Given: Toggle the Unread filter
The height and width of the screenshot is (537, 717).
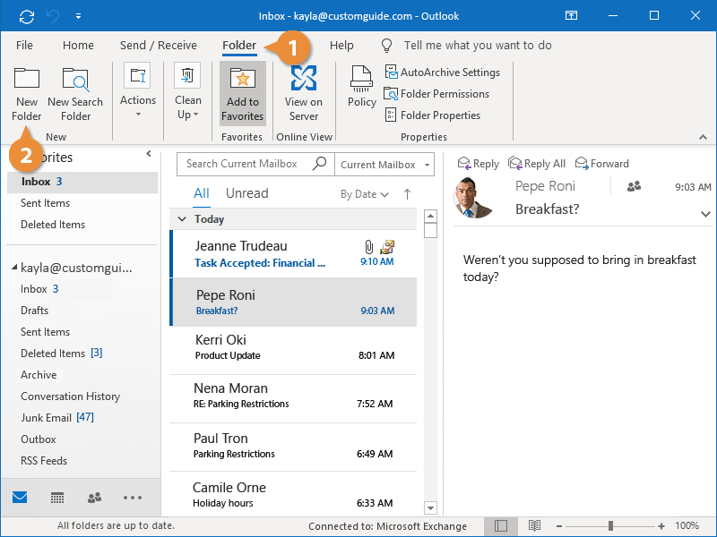Looking at the screenshot, I should click(x=246, y=193).
